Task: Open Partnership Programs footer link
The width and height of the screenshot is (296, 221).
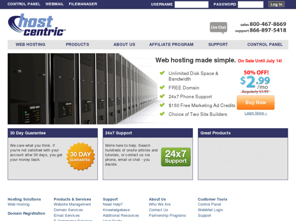Action: pyautogui.click(x=167, y=216)
